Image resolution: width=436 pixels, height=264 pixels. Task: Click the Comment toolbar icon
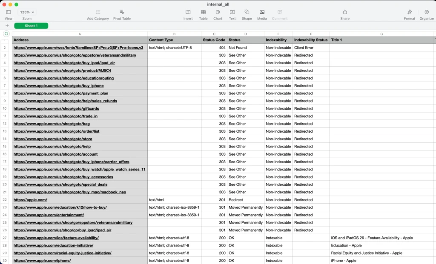point(280,12)
